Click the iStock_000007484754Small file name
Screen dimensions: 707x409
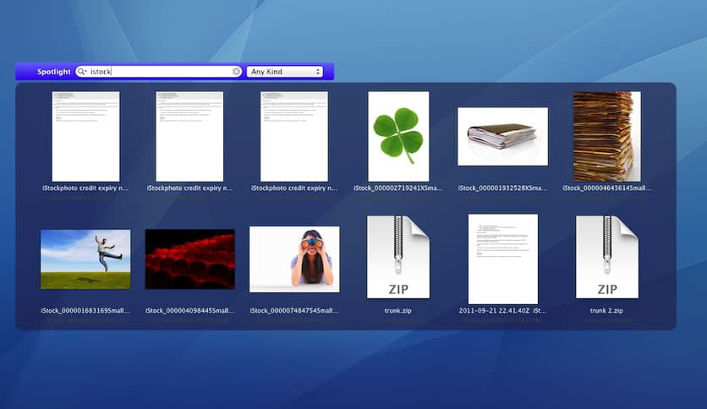[x=294, y=311]
